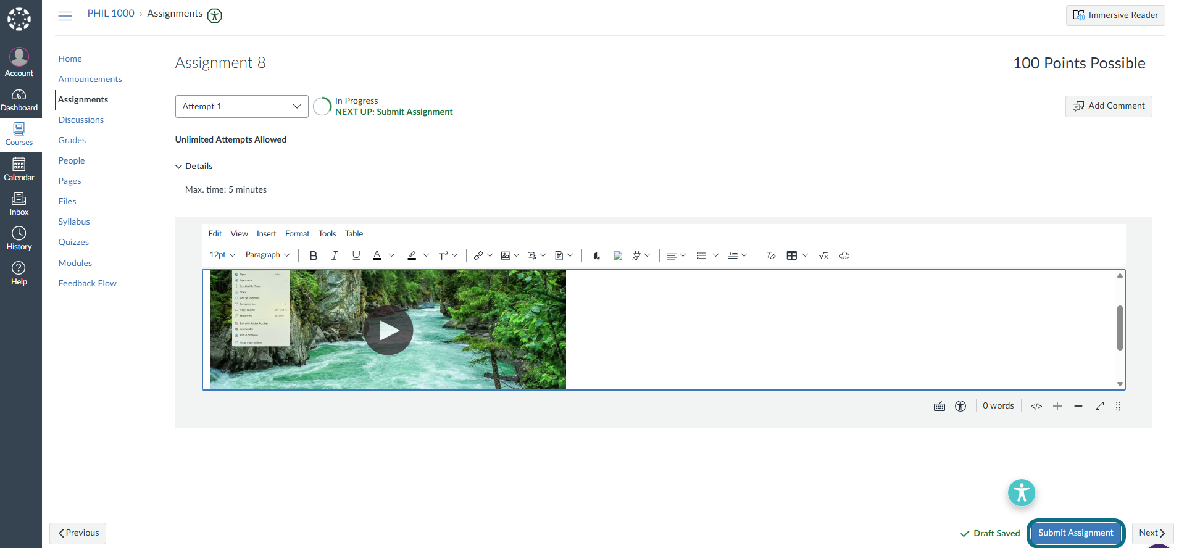Open the Attempt 1 dropdown
Screen dimensions: 1179x548
[242, 106]
